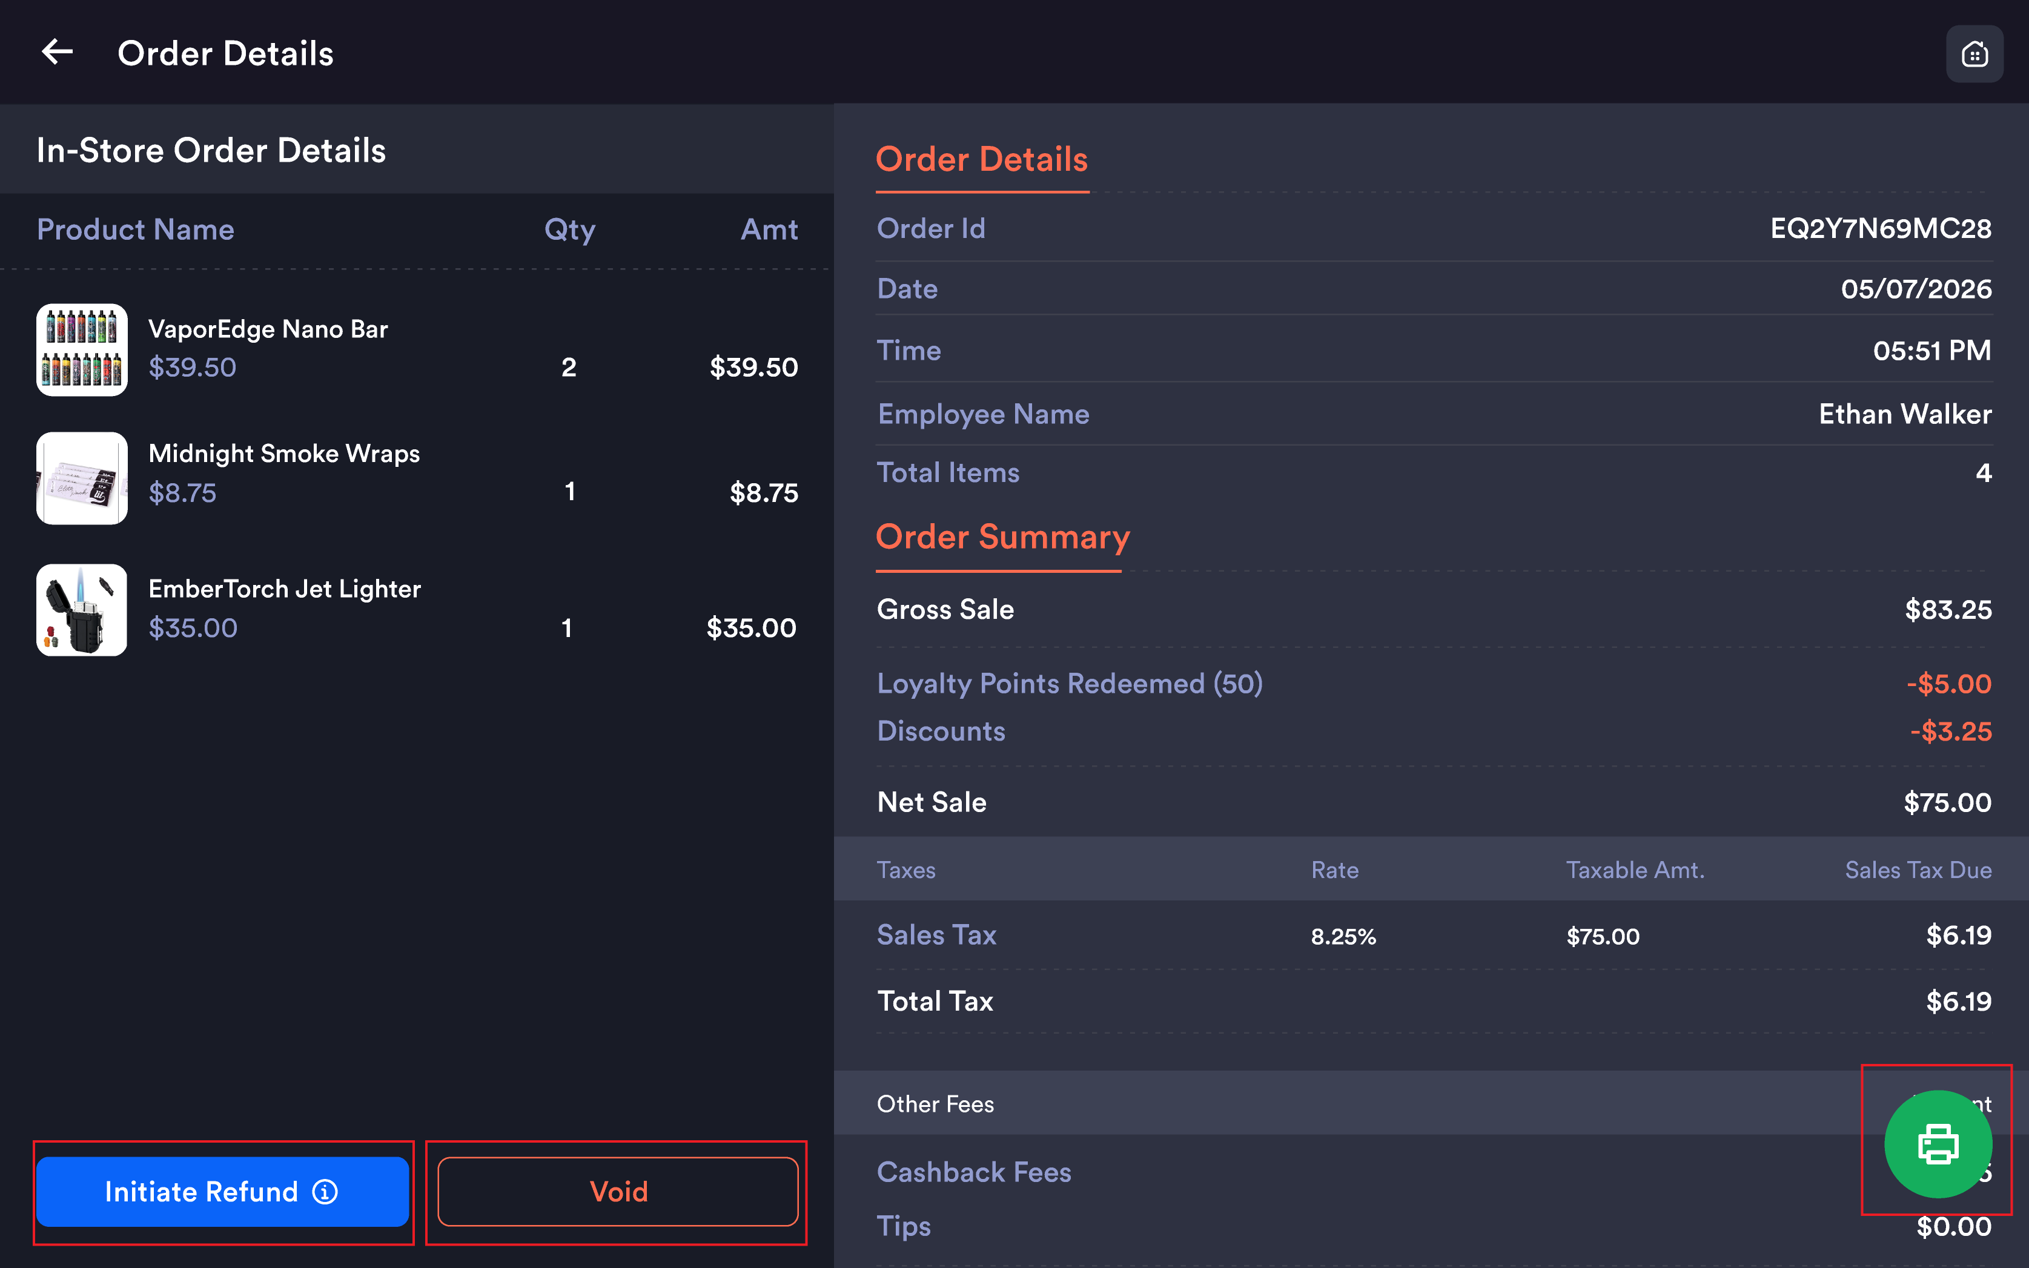
Task: Click the Void button
Action: (618, 1192)
